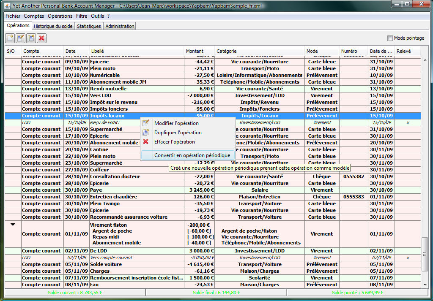Viewport: 433px width, 301px height.
Task: Click the vertical scrollbar down arrow
Action: pyautogui.click(x=425, y=285)
